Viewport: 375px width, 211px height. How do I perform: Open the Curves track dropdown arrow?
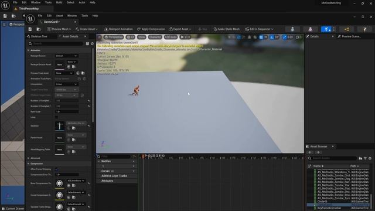[x=134, y=171]
